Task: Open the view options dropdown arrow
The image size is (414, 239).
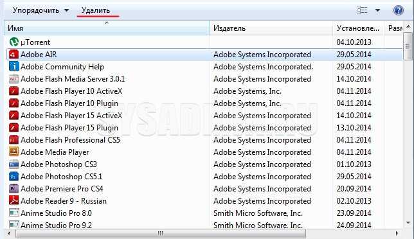Action: tap(378, 10)
